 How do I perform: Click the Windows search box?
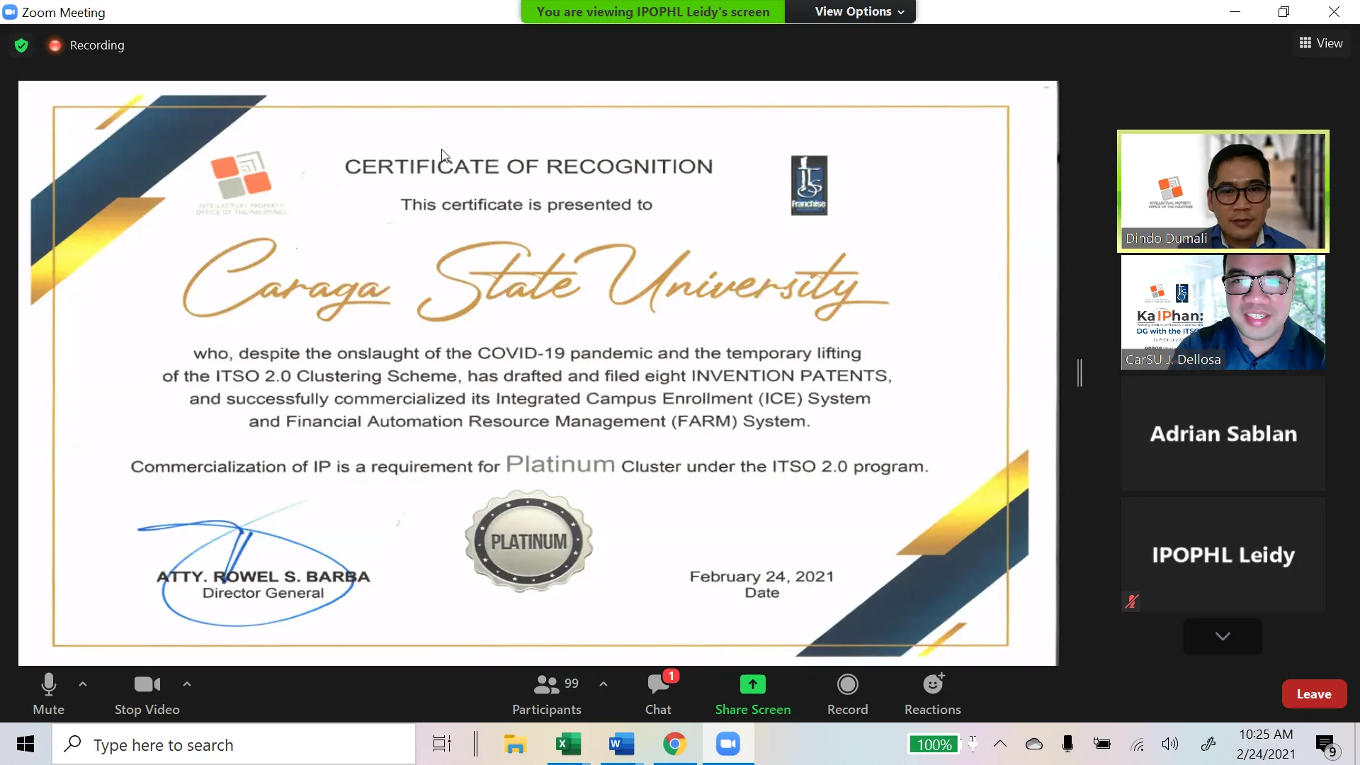pos(234,744)
